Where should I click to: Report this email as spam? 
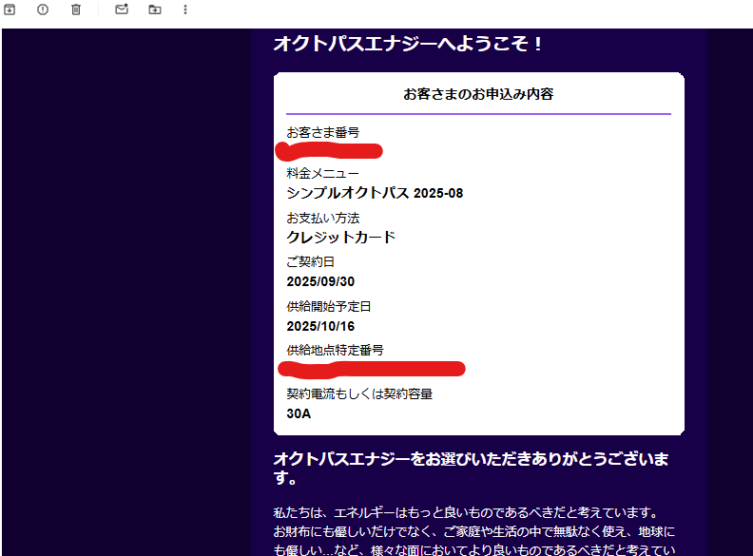point(43,10)
